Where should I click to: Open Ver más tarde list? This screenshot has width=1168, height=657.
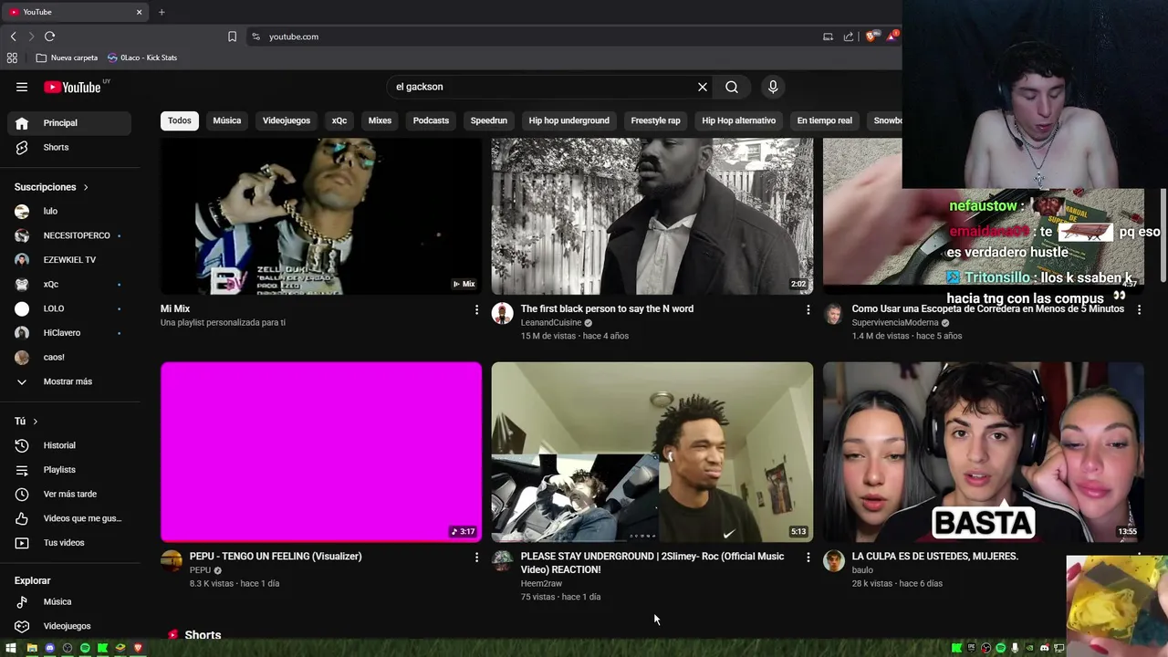69,494
